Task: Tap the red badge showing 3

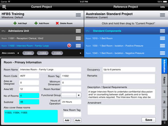Action: tap(69, 45)
